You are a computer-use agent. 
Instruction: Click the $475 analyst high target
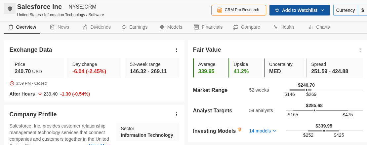point(347,115)
